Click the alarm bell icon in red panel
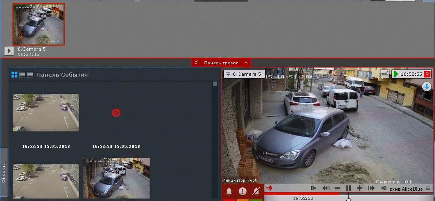The height and width of the screenshot is (201, 435). (x=229, y=192)
